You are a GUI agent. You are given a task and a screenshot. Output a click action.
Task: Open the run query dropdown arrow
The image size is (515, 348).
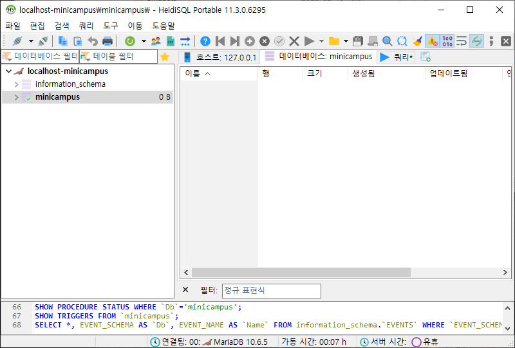(321, 41)
